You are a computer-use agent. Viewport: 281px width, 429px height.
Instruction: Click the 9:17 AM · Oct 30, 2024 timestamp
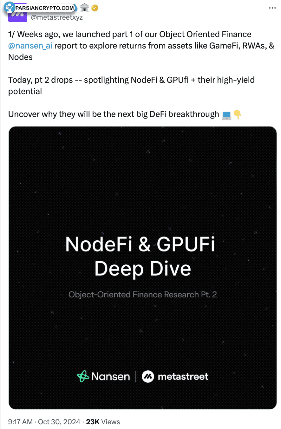pyautogui.click(x=44, y=422)
